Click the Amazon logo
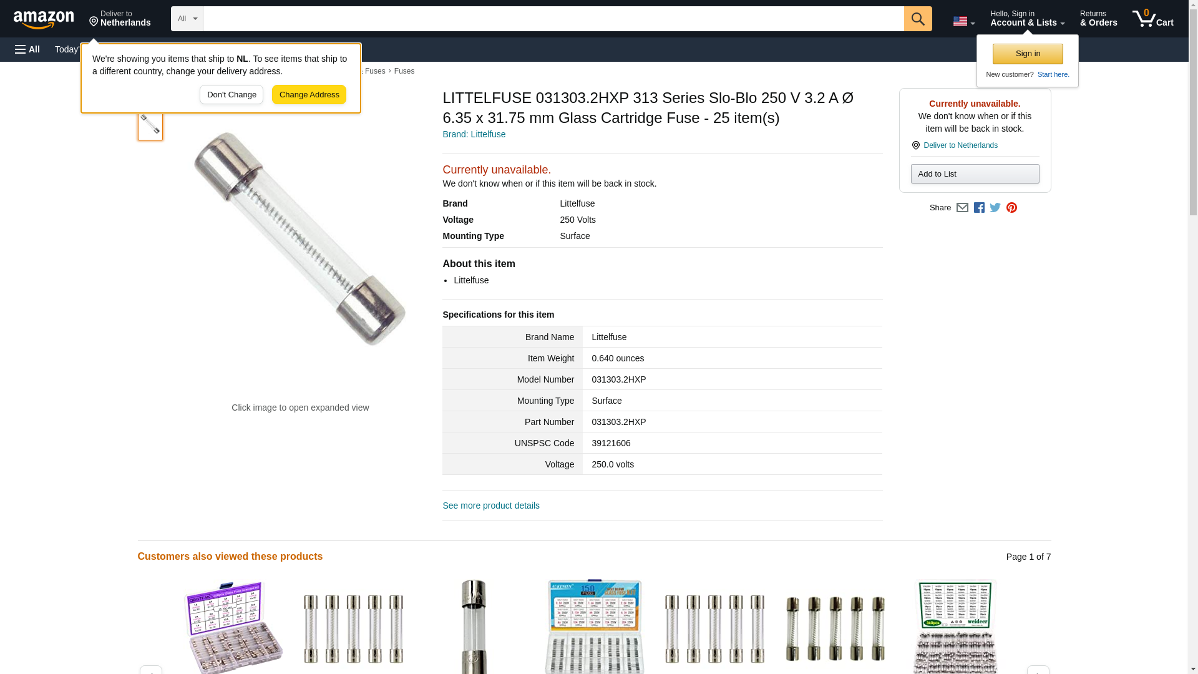Screen dimensions: 1198x674 [x=44, y=19]
